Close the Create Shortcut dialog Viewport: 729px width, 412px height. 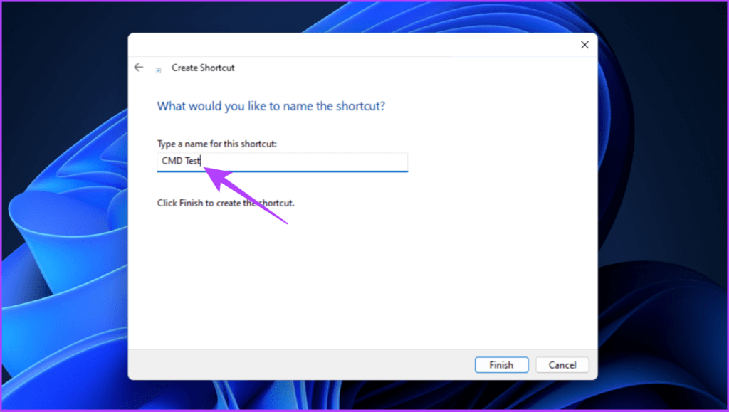pos(584,45)
